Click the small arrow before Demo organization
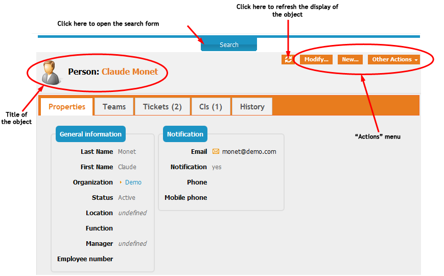 121,182
